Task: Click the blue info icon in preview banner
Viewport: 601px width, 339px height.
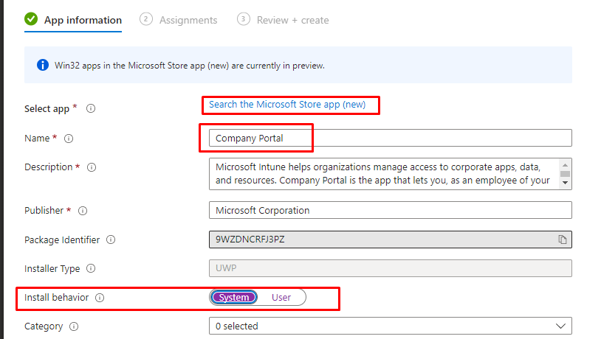Action: [43, 65]
